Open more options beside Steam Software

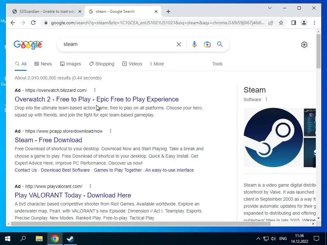pos(266,99)
